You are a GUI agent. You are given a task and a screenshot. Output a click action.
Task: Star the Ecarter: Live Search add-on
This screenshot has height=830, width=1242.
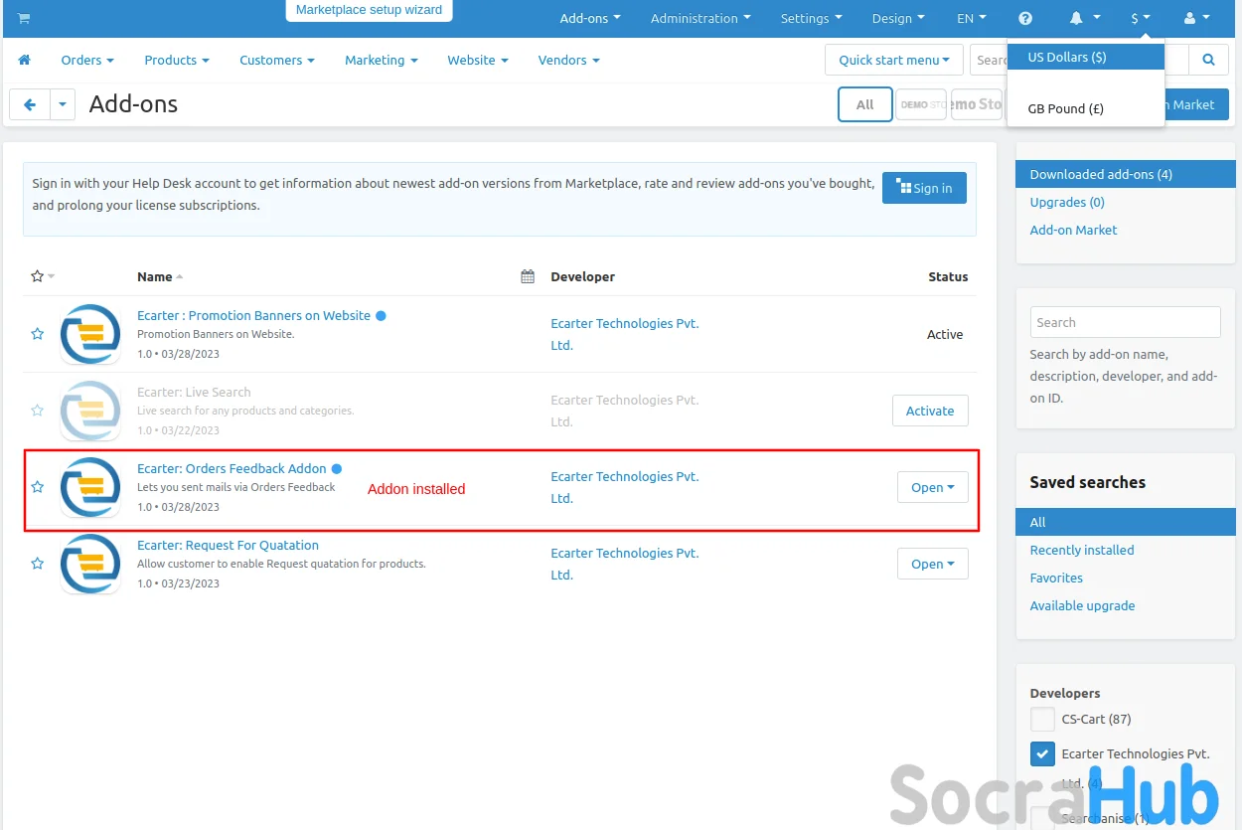[x=38, y=411]
